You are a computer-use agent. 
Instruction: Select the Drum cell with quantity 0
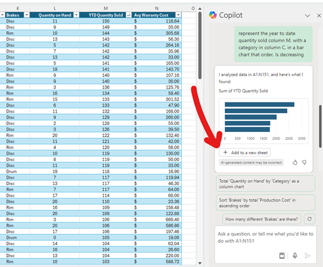click(x=18, y=238)
